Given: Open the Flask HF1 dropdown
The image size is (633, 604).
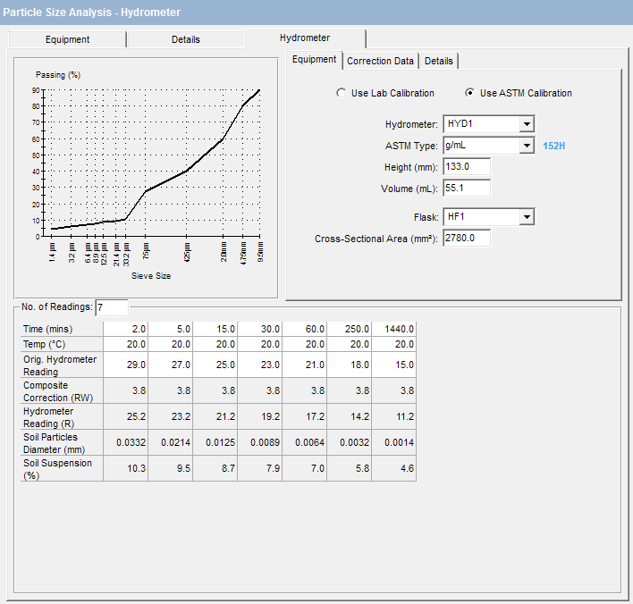Looking at the screenshot, I should [527, 217].
